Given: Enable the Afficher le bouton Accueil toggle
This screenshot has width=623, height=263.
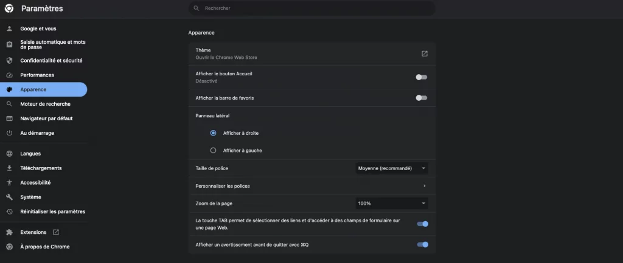Looking at the screenshot, I should [x=422, y=77].
